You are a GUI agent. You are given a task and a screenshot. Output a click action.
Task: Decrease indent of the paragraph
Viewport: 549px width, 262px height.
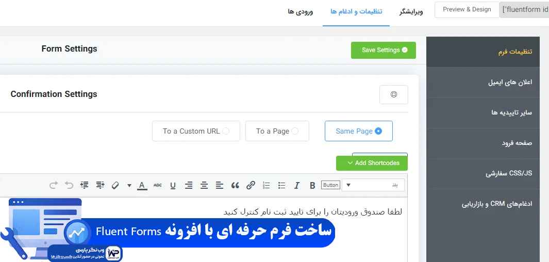[100, 185]
